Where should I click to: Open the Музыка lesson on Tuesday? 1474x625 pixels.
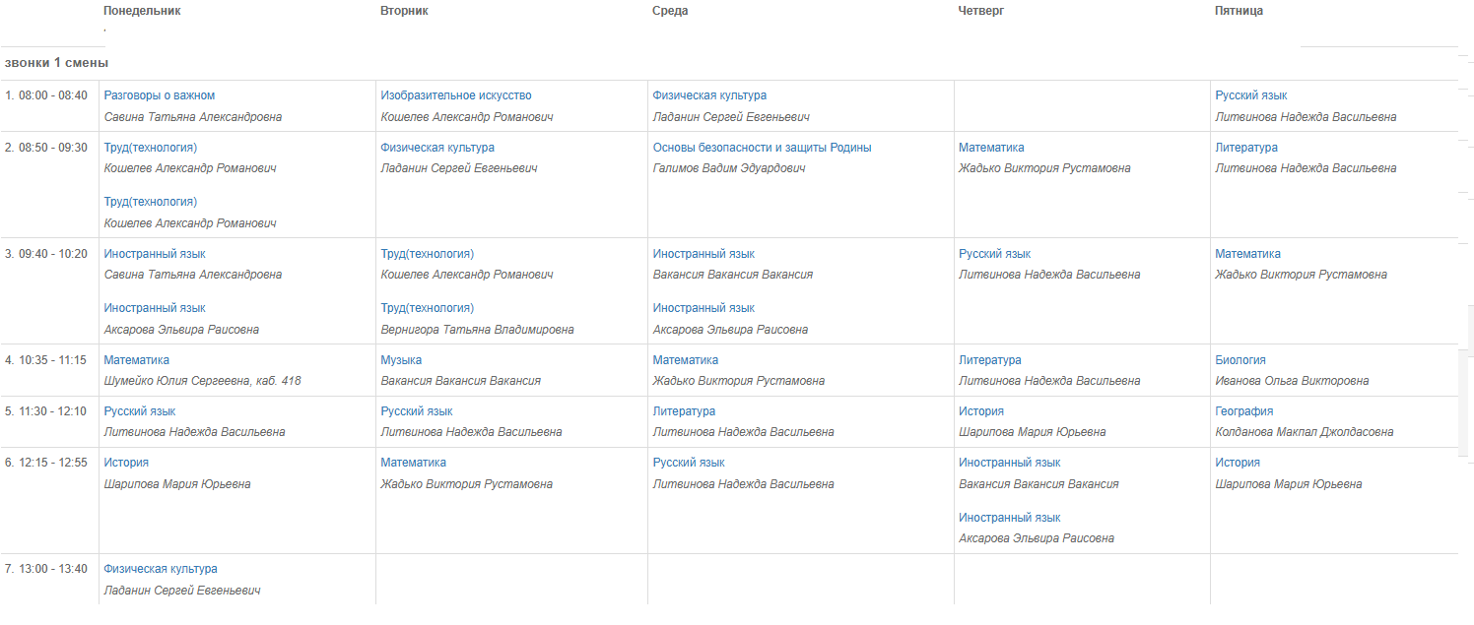[402, 360]
